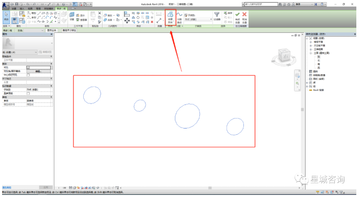The width and height of the screenshot is (360, 198).
Task: Click inside the search text field in title bar
Action: click(261, 4)
